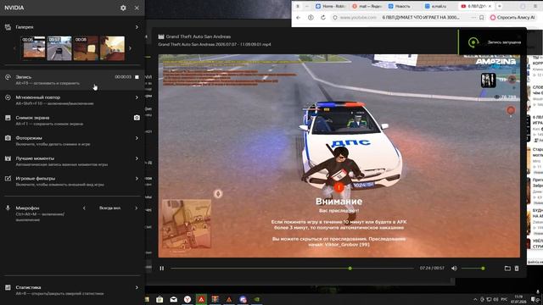Go back in the browser
The height and width of the screenshot is (305, 543).
299,17
